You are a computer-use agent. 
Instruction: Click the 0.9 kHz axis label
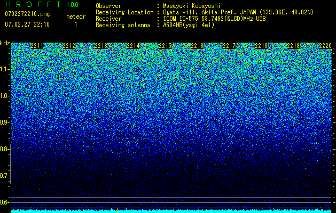[4, 122]
